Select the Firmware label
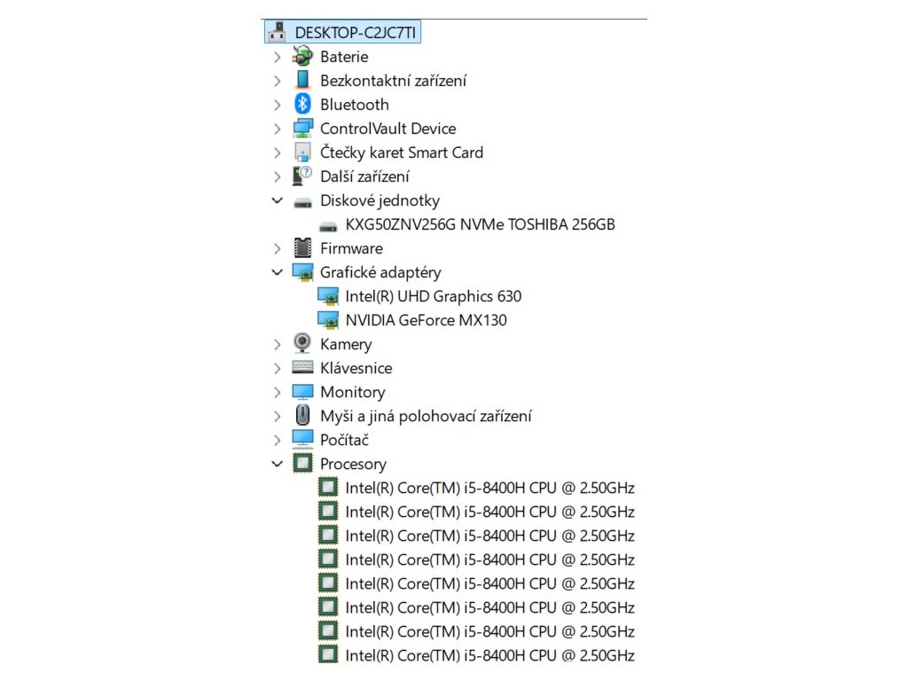Image resolution: width=908 pixels, height=681 pixels. [x=351, y=248]
